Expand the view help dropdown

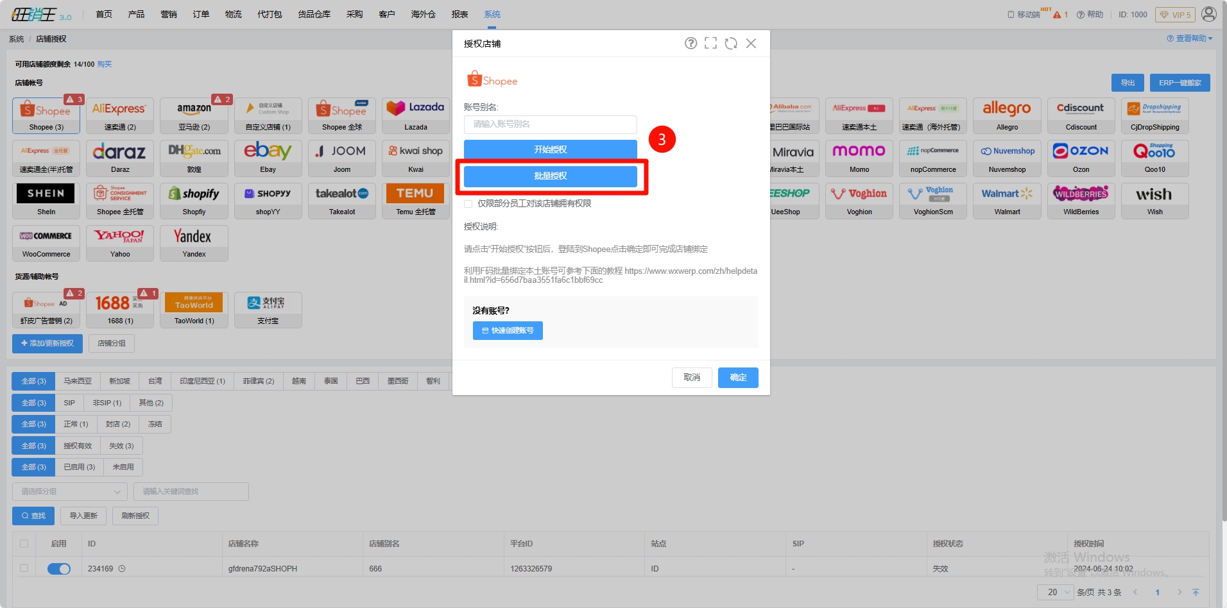point(1189,38)
